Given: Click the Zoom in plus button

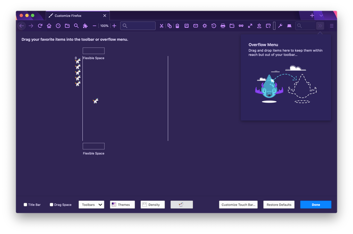Looking at the screenshot, I should pyautogui.click(x=114, y=26).
